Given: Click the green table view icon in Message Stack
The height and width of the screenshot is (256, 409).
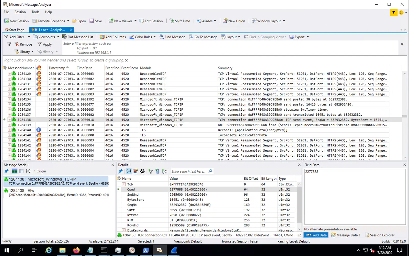Looking at the screenshot, I should coord(15,171).
